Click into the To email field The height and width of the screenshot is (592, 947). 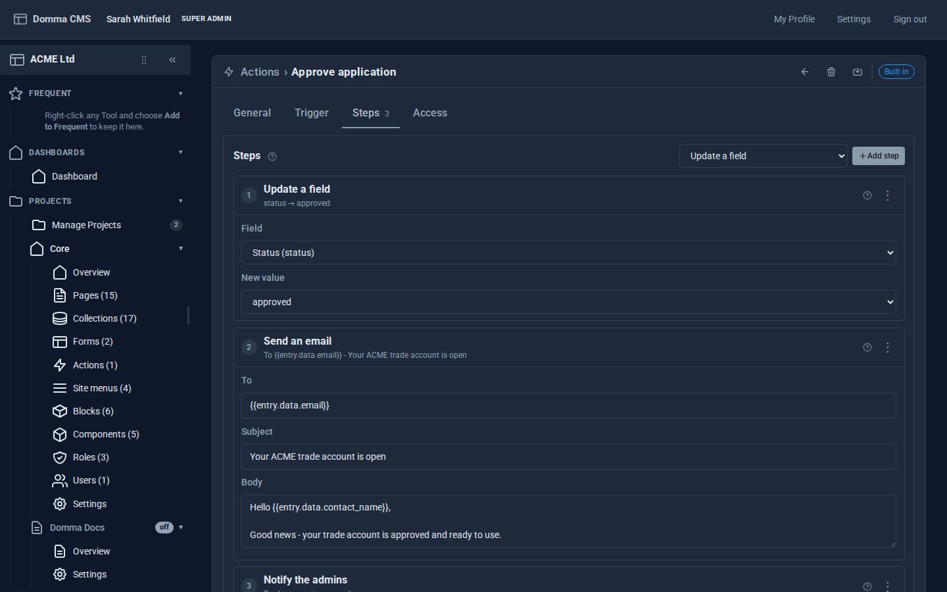tap(569, 405)
